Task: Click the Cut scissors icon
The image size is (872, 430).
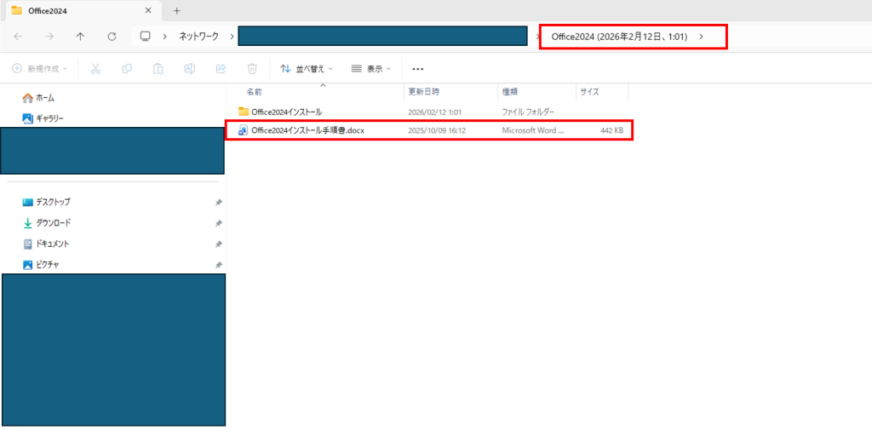Action: coord(95,68)
